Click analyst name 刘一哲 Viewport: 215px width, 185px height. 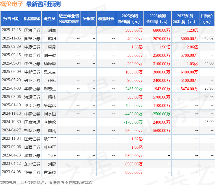point(50,55)
